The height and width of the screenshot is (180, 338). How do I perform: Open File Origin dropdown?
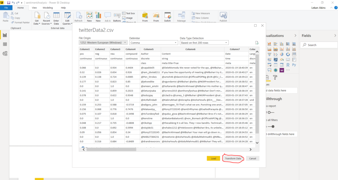pyautogui.click(x=103, y=43)
